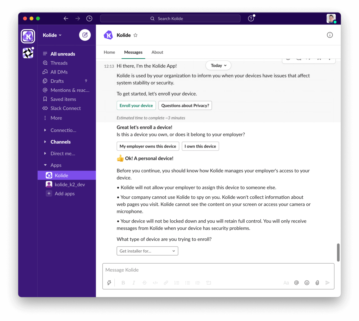Open help with the question mark icon
This screenshot has height=321, width=359.
coord(251,18)
